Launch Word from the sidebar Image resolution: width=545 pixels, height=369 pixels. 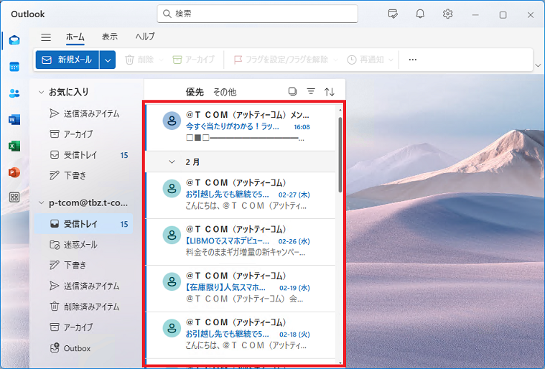click(14, 120)
